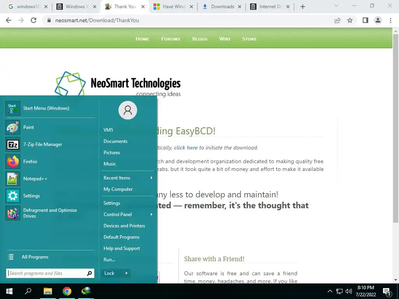This screenshot has height=299, width=399.
Task: Click the taskbar clock showing 8:10 PM
Action: (365, 291)
